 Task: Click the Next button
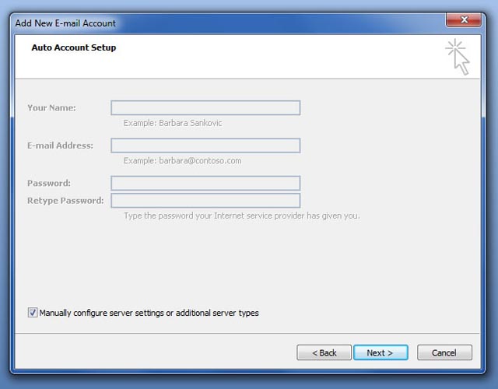pos(381,352)
